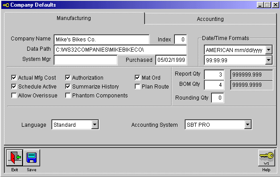Close the Company Defaults window
This screenshot has width=280, height=177.
click(275, 5)
